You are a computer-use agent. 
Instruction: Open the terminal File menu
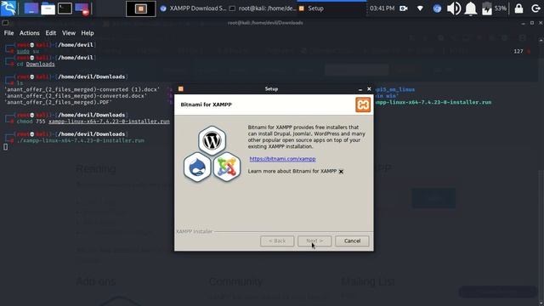pyautogui.click(x=8, y=33)
